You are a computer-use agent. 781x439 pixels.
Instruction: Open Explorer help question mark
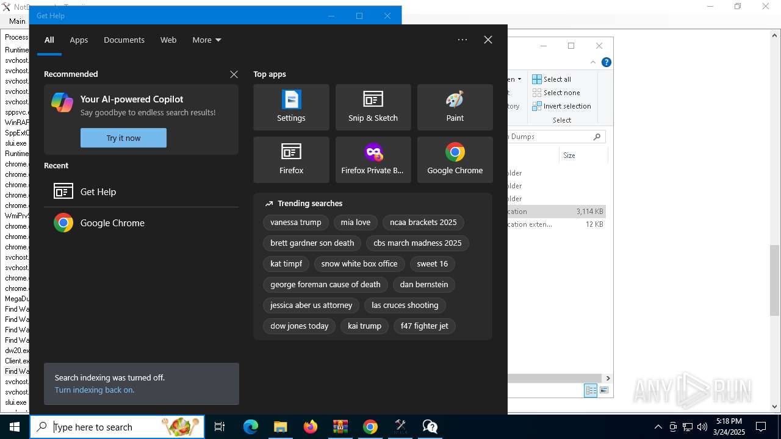click(x=606, y=62)
